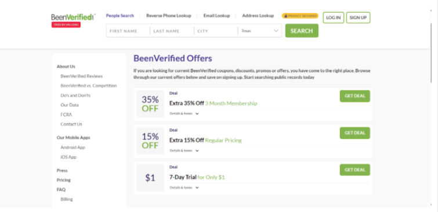Click the LOG IN button
This screenshot has width=438, height=212.
coord(333,17)
